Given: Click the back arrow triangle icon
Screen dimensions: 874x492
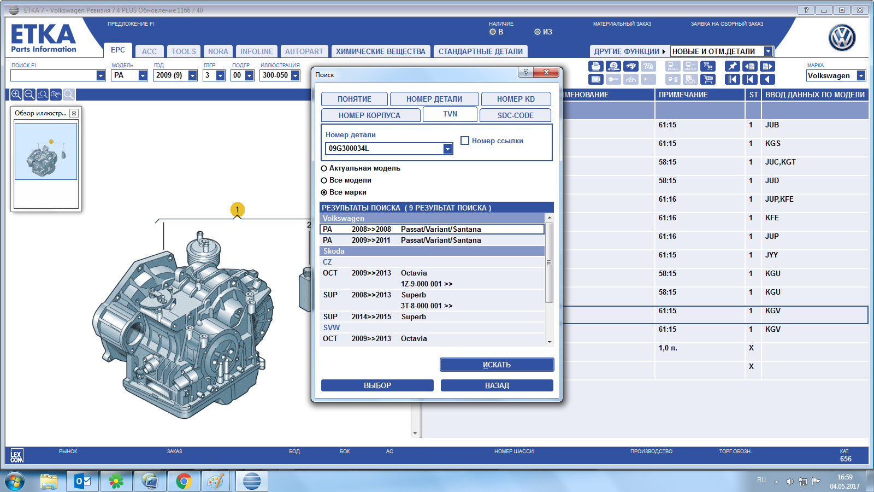Looking at the screenshot, I should point(767,79).
